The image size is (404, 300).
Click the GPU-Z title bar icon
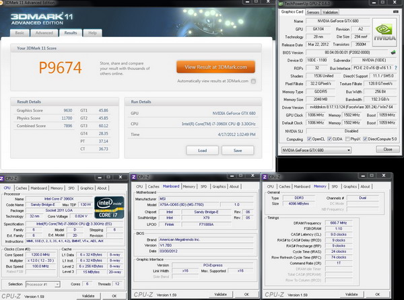(x=281, y=3)
